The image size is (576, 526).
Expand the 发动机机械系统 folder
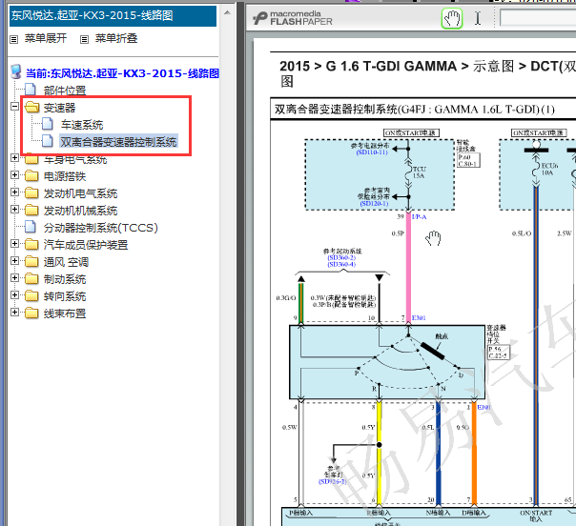coord(14,210)
